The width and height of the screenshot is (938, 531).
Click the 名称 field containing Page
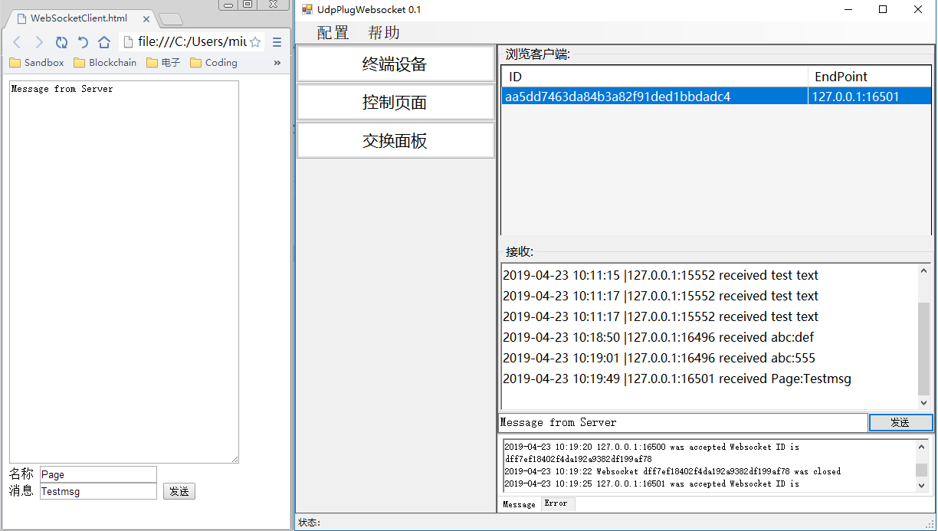[98, 474]
